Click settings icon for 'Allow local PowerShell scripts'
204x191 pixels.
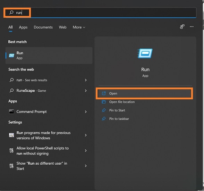(x=11, y=150)
